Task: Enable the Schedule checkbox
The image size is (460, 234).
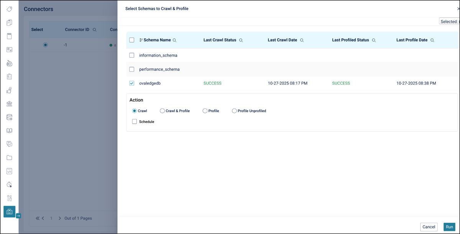Action: [x=135, y=121]
